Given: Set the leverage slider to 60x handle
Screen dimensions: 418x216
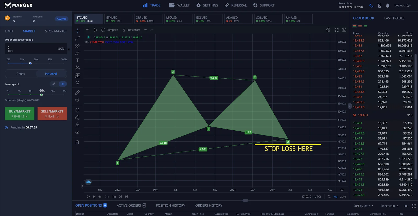Looking at the screenshot, I should pos(42,95).
